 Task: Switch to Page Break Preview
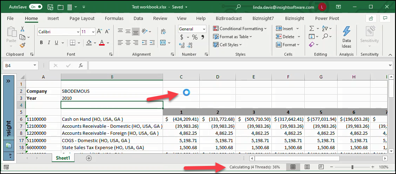pos(321,167)
